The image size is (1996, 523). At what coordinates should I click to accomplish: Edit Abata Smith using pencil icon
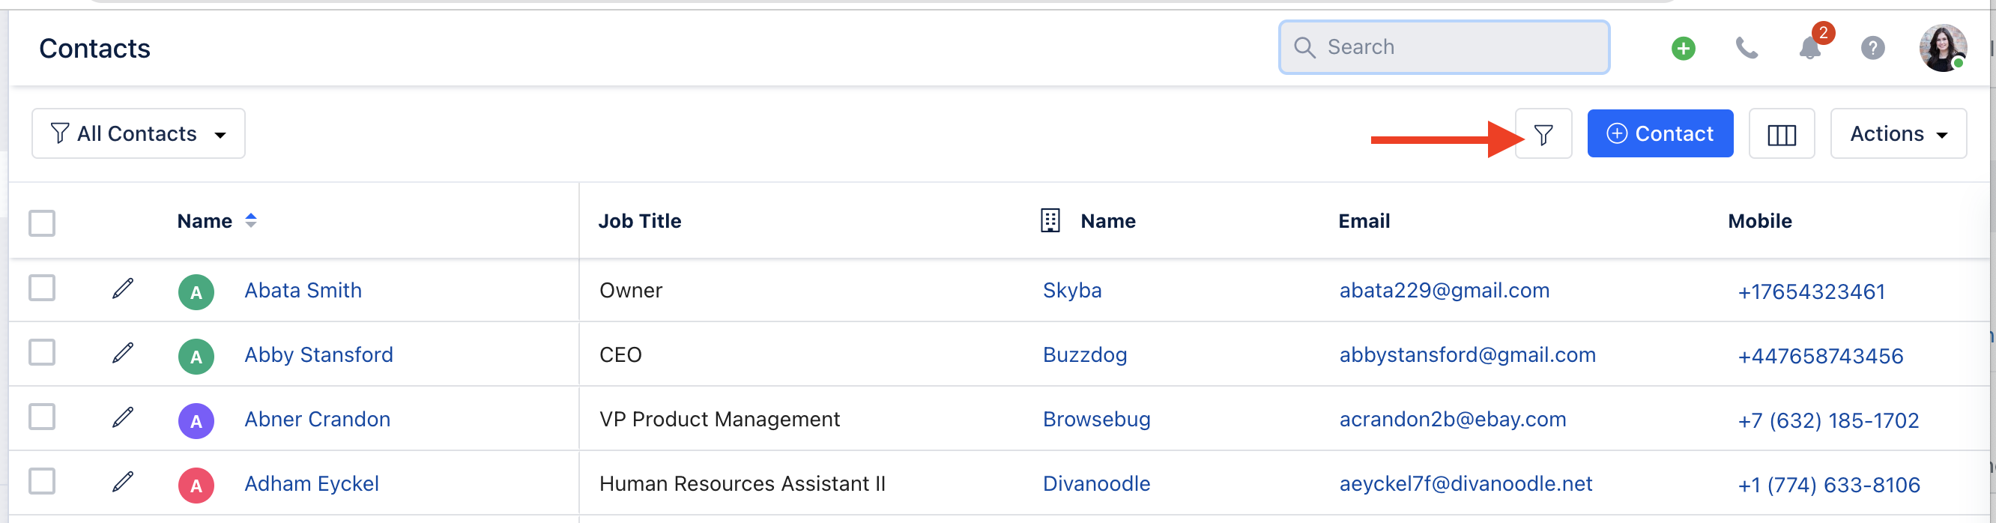point(122,289)
